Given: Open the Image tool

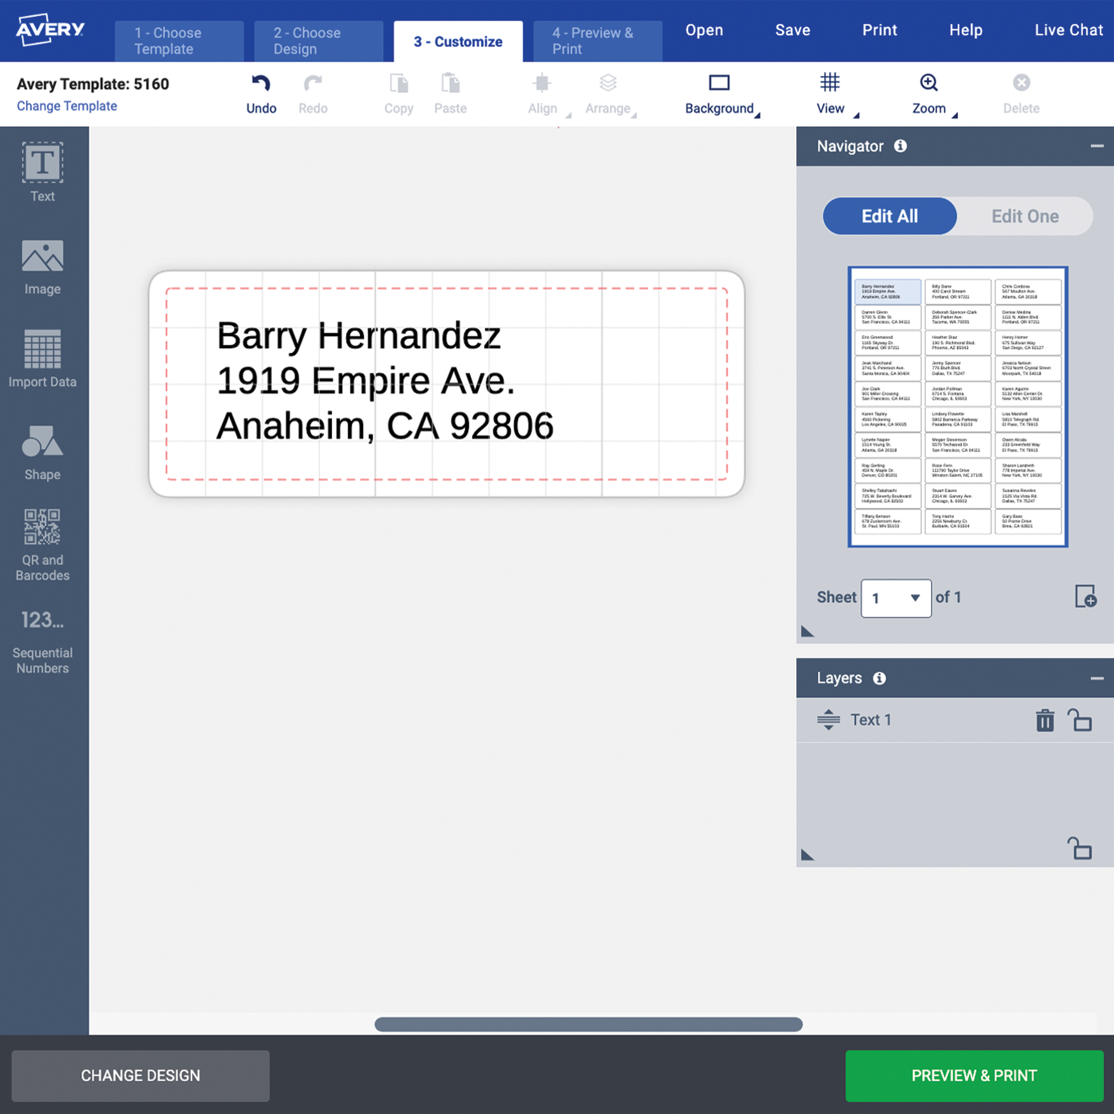Looking at the screenshot, I should coord(42,265).
